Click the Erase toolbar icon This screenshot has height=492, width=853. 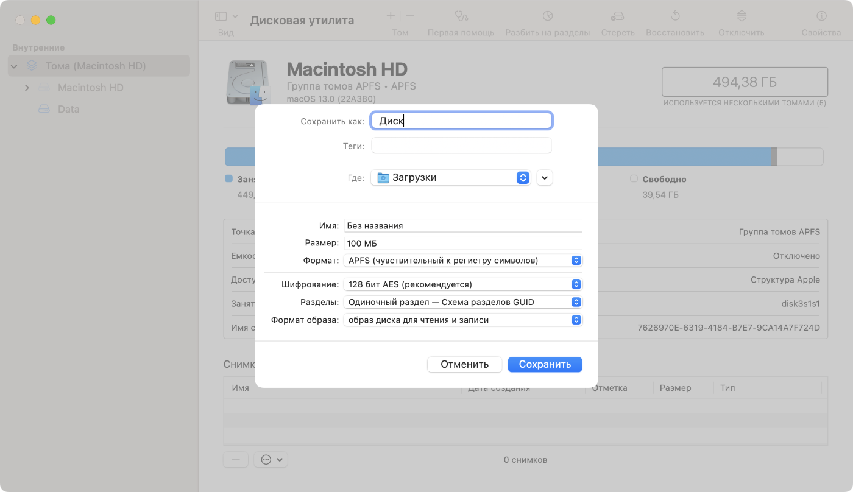point(618,16)
